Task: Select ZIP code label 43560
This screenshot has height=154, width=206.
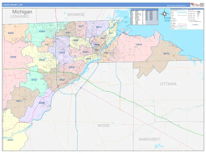Action: coord(42,31)
